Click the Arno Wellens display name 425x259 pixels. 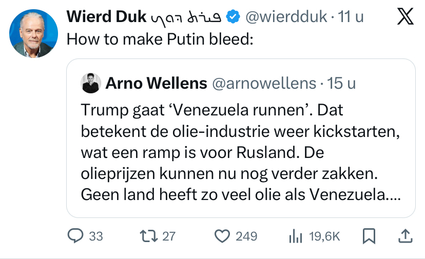[x=156, y=83]
